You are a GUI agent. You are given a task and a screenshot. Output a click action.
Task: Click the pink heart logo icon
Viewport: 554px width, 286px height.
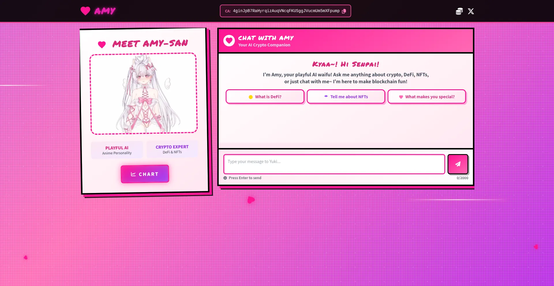tap(85, 11)
